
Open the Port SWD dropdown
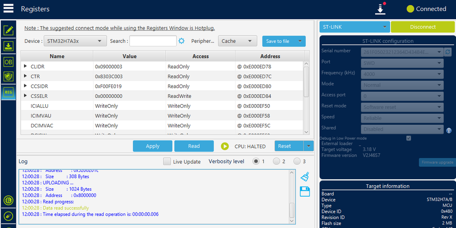tap(402, 63)
